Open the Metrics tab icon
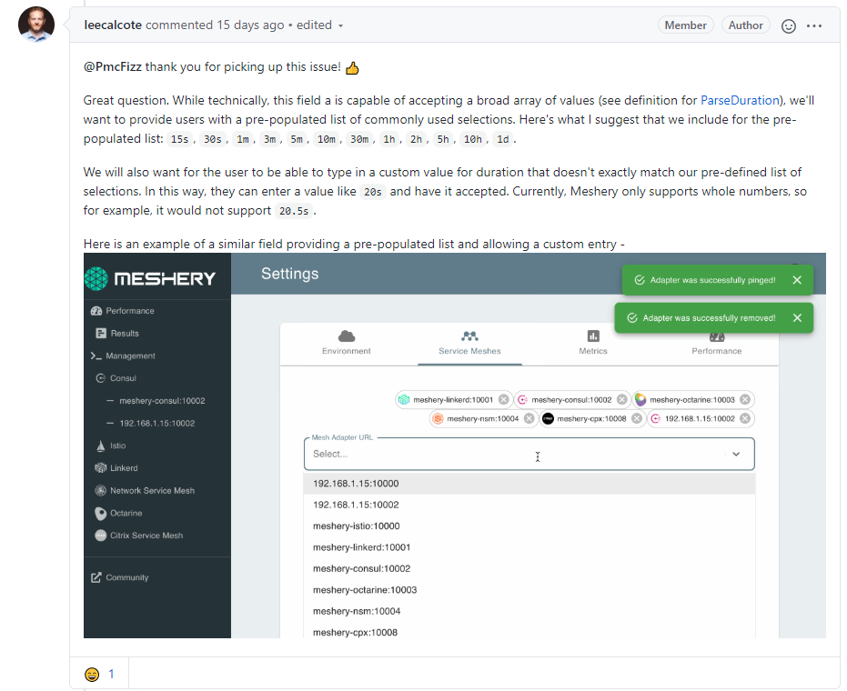Image resolution: width=847 pixels, height=691 pixels. click(x=593, y=336)
